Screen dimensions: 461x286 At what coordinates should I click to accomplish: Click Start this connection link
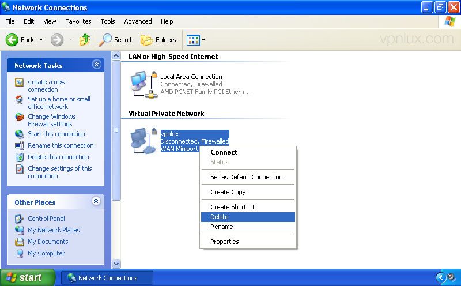(56, 134)
